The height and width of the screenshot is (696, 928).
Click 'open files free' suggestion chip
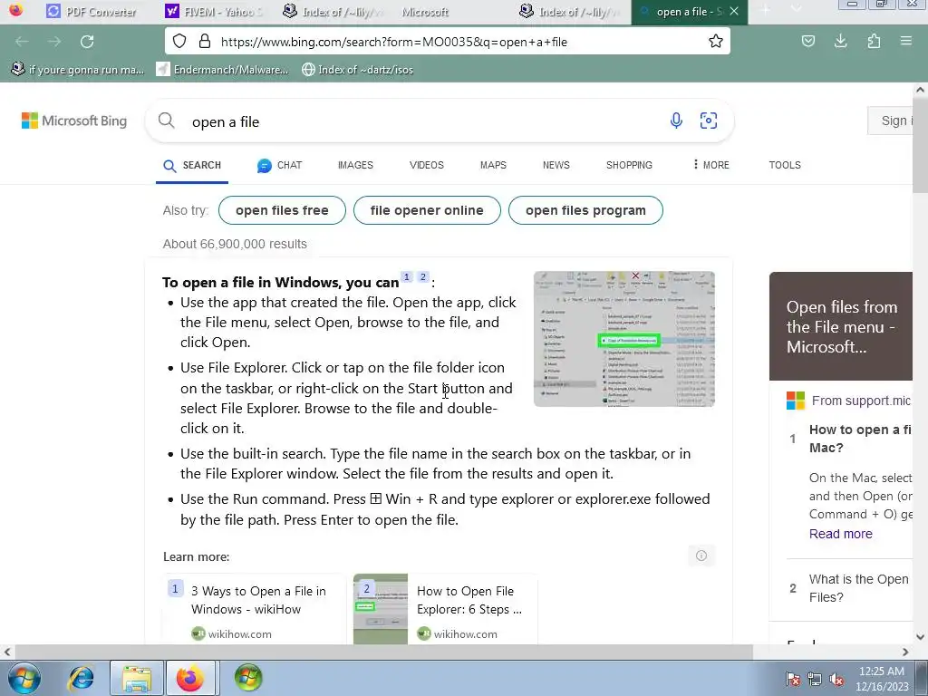(x=282, y=210)
